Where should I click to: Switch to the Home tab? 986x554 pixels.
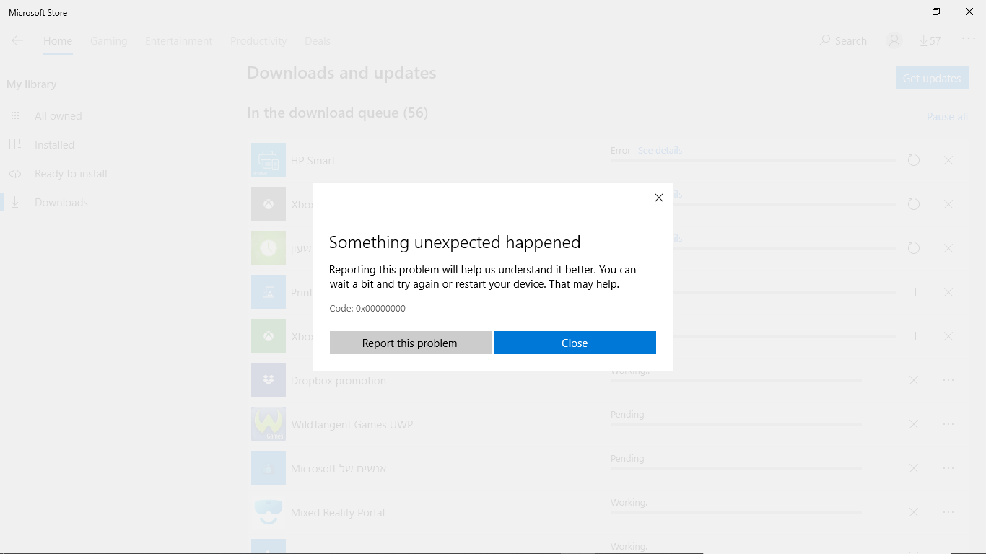(58, 41)
